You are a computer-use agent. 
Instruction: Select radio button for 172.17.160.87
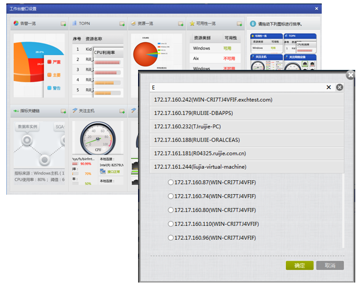pos(170,183)
